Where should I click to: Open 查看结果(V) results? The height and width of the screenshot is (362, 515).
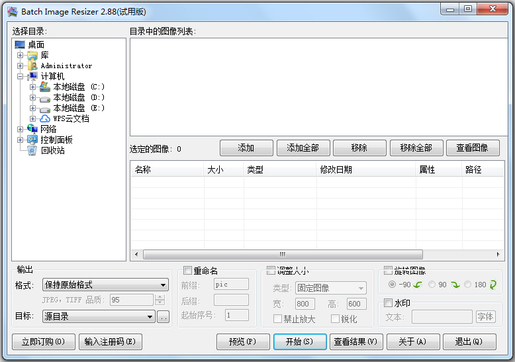pos(356,342)
